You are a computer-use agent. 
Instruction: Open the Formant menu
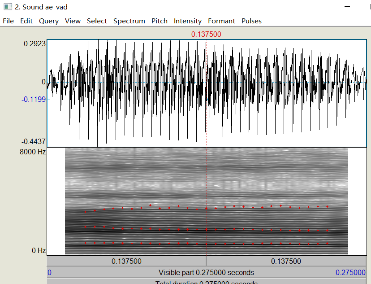tap(221, 21)
